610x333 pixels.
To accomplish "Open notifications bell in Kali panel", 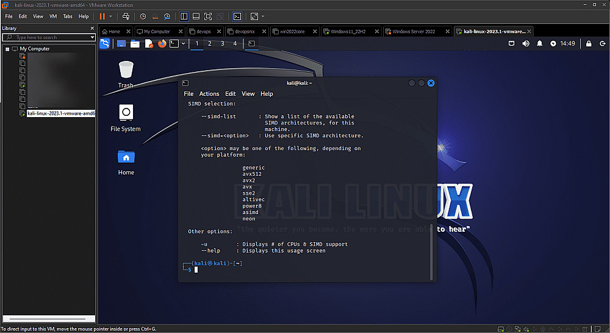I will pos(540,43).
